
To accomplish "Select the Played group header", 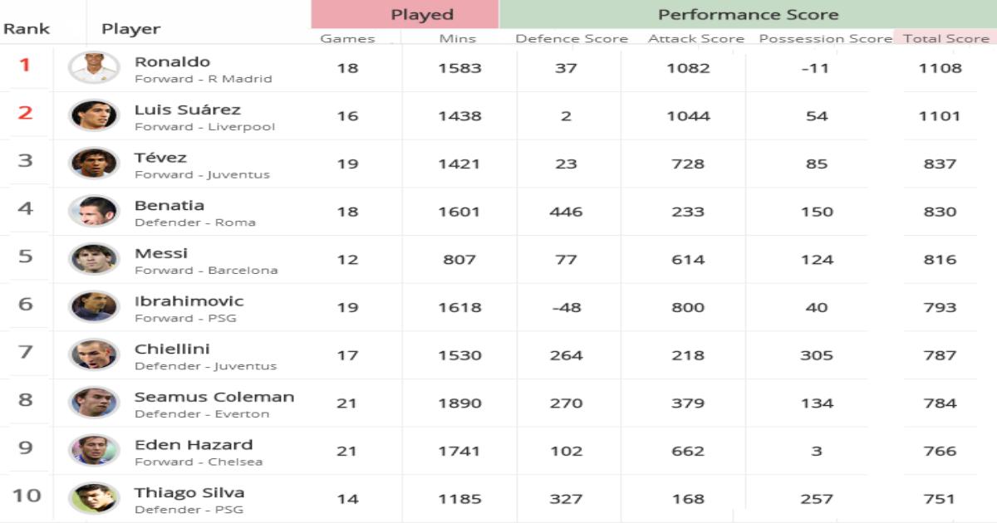I will pyautogui.click(x=405, y=14).
